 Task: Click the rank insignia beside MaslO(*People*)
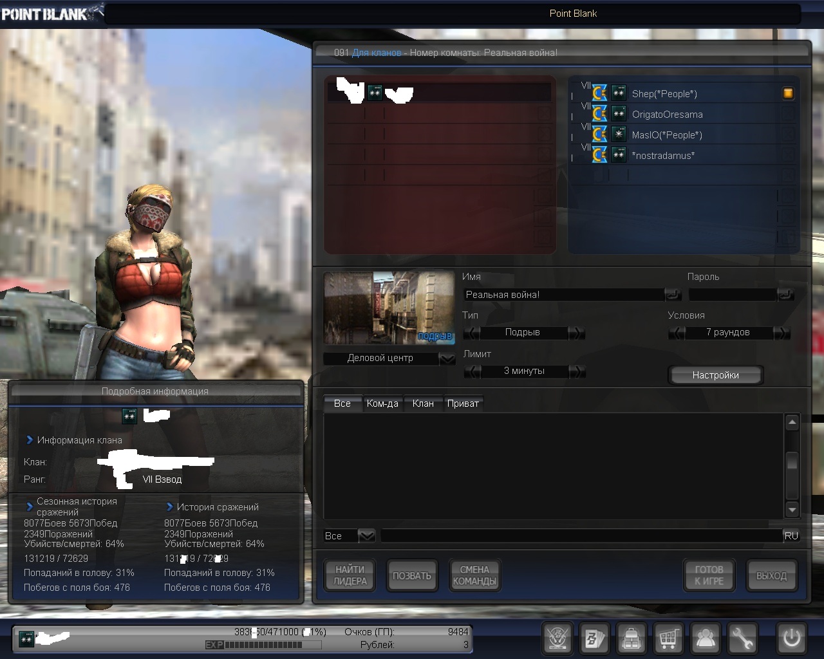coord(619,135)
